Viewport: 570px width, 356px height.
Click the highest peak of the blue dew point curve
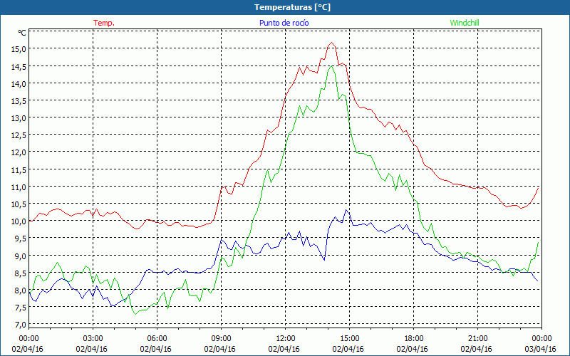346,209
